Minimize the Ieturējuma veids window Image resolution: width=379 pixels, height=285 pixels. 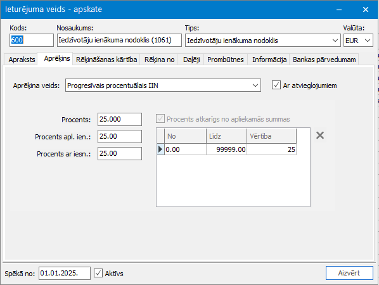(x=339, y=9)
